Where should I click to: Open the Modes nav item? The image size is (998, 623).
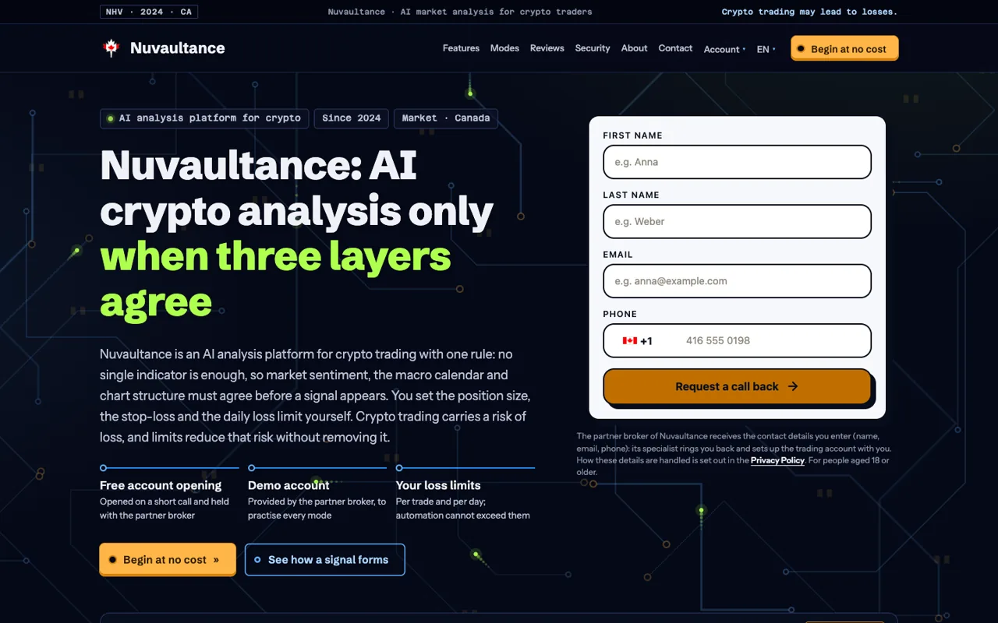tap(504, 48)
